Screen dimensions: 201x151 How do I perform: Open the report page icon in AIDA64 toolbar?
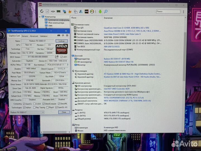coord(48,11)
